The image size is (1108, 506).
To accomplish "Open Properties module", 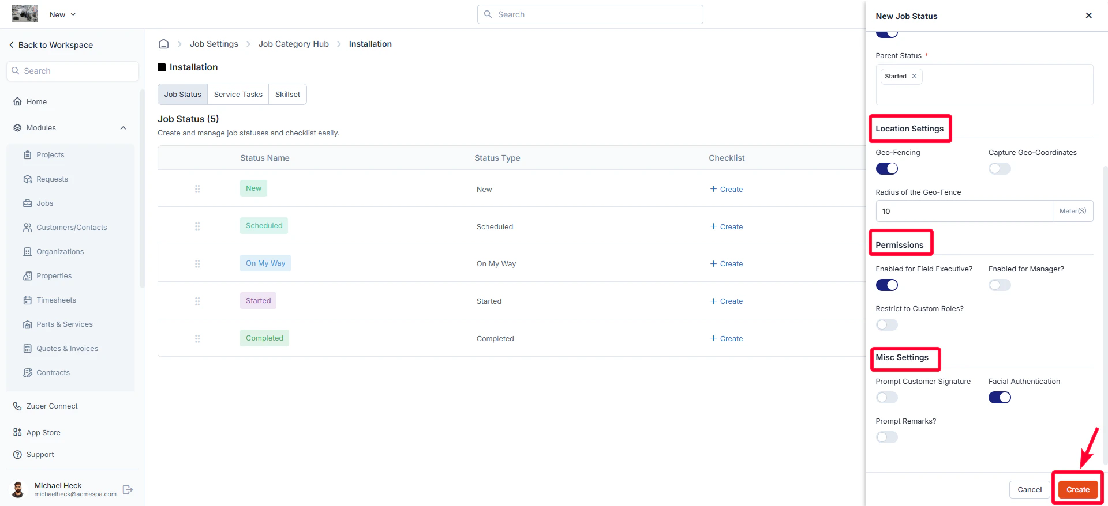I will coord(54,276).
